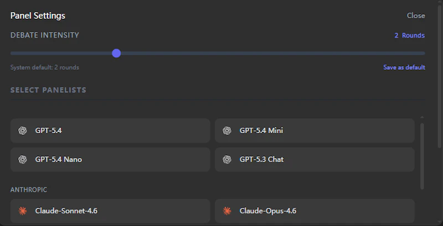Click the OpenAI logo beside GPT-5.4
This screenshot has width=443, height=226.
point(23,131)
